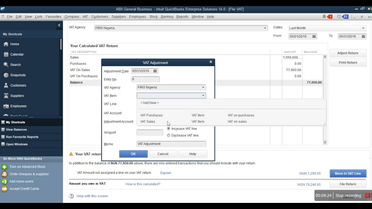Open the Calendar shortcut
This screenshot has height=209, width=372.
click(17, 54)
